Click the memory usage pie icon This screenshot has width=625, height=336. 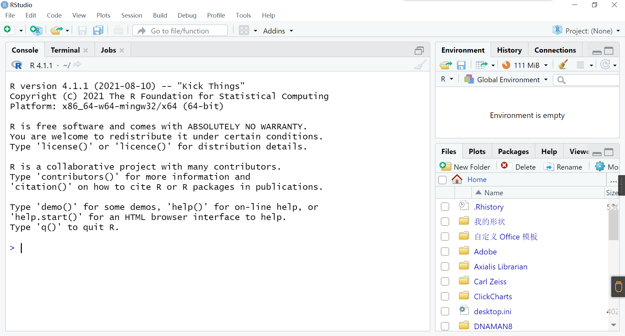click(x=506, y=65)
